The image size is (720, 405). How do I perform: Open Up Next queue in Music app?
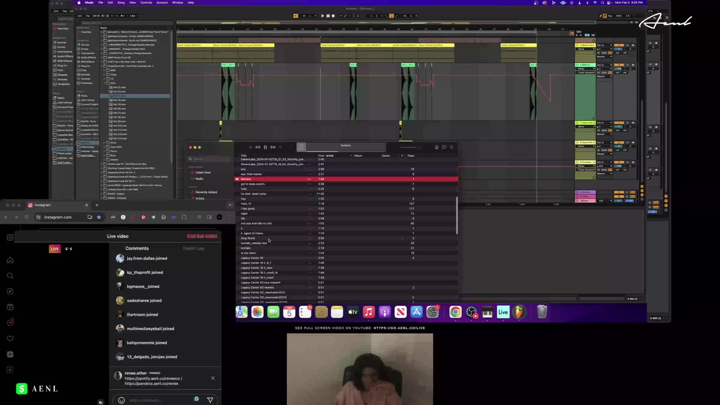pyautogui.click(x=452, y=147)
